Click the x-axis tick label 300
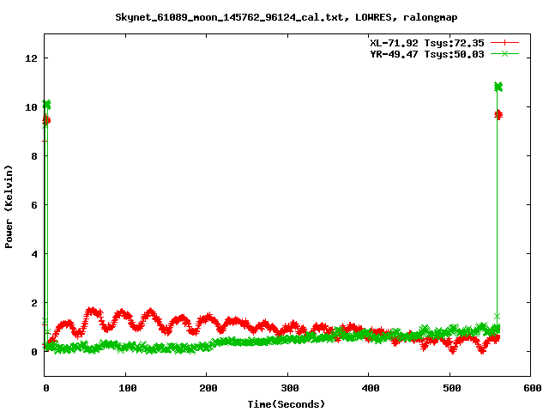Viewport: 549px width, 412px height. 287,388
